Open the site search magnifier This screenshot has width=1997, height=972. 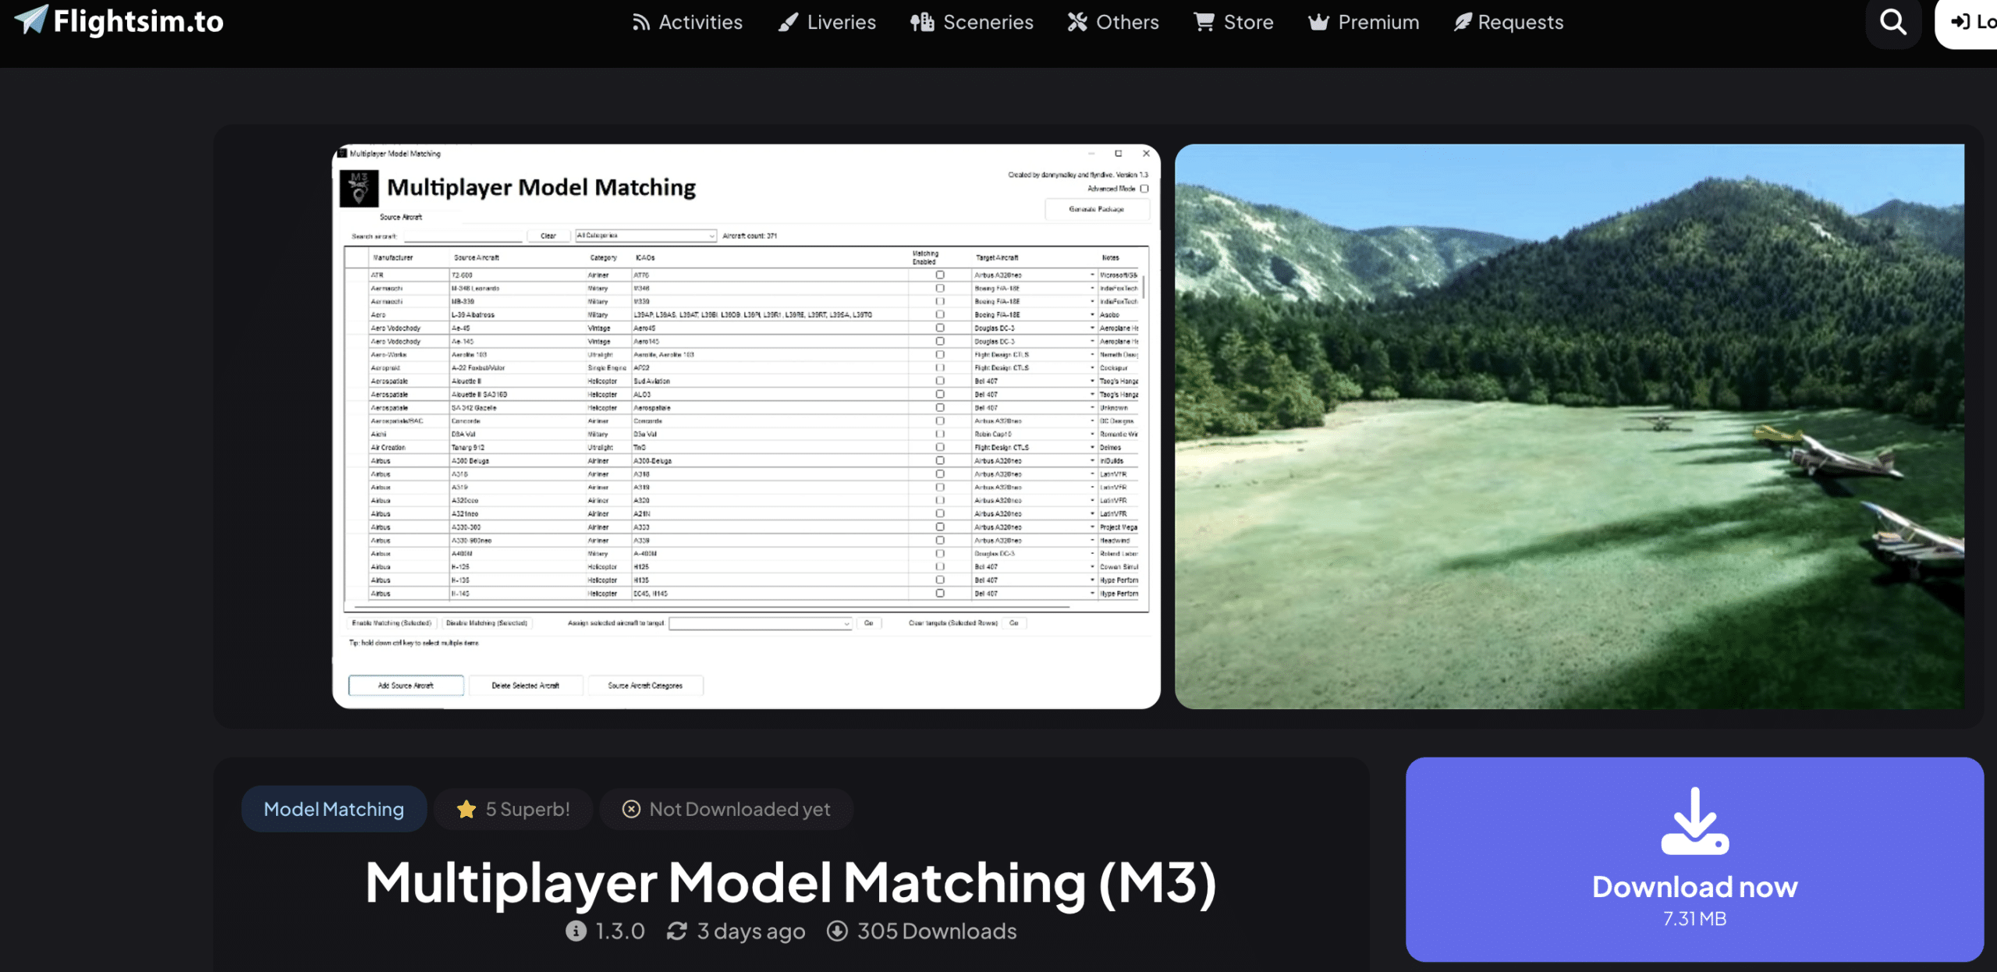tap(1892, 22)
